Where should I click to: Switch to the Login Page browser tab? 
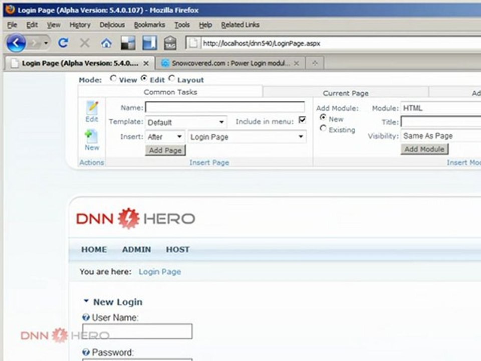(x=80, y=63)
